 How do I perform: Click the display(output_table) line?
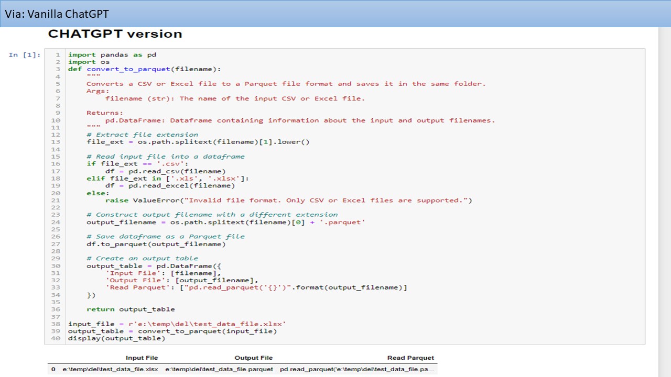(x=116, y=338)
